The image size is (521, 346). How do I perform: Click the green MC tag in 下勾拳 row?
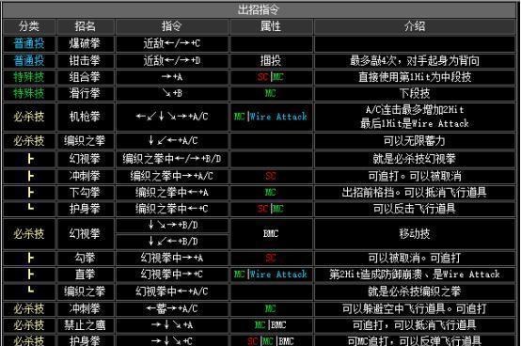tap(271, 192)
